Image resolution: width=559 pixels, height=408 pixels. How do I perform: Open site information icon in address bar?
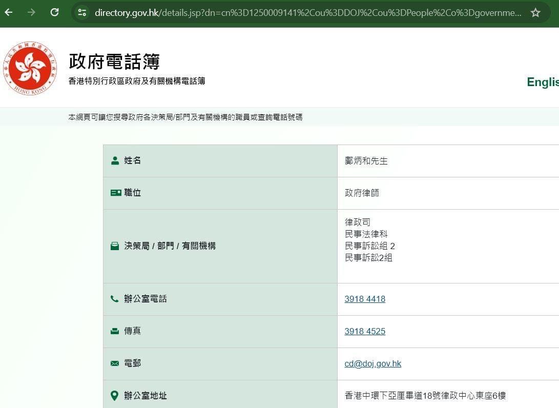coord(82,13)
